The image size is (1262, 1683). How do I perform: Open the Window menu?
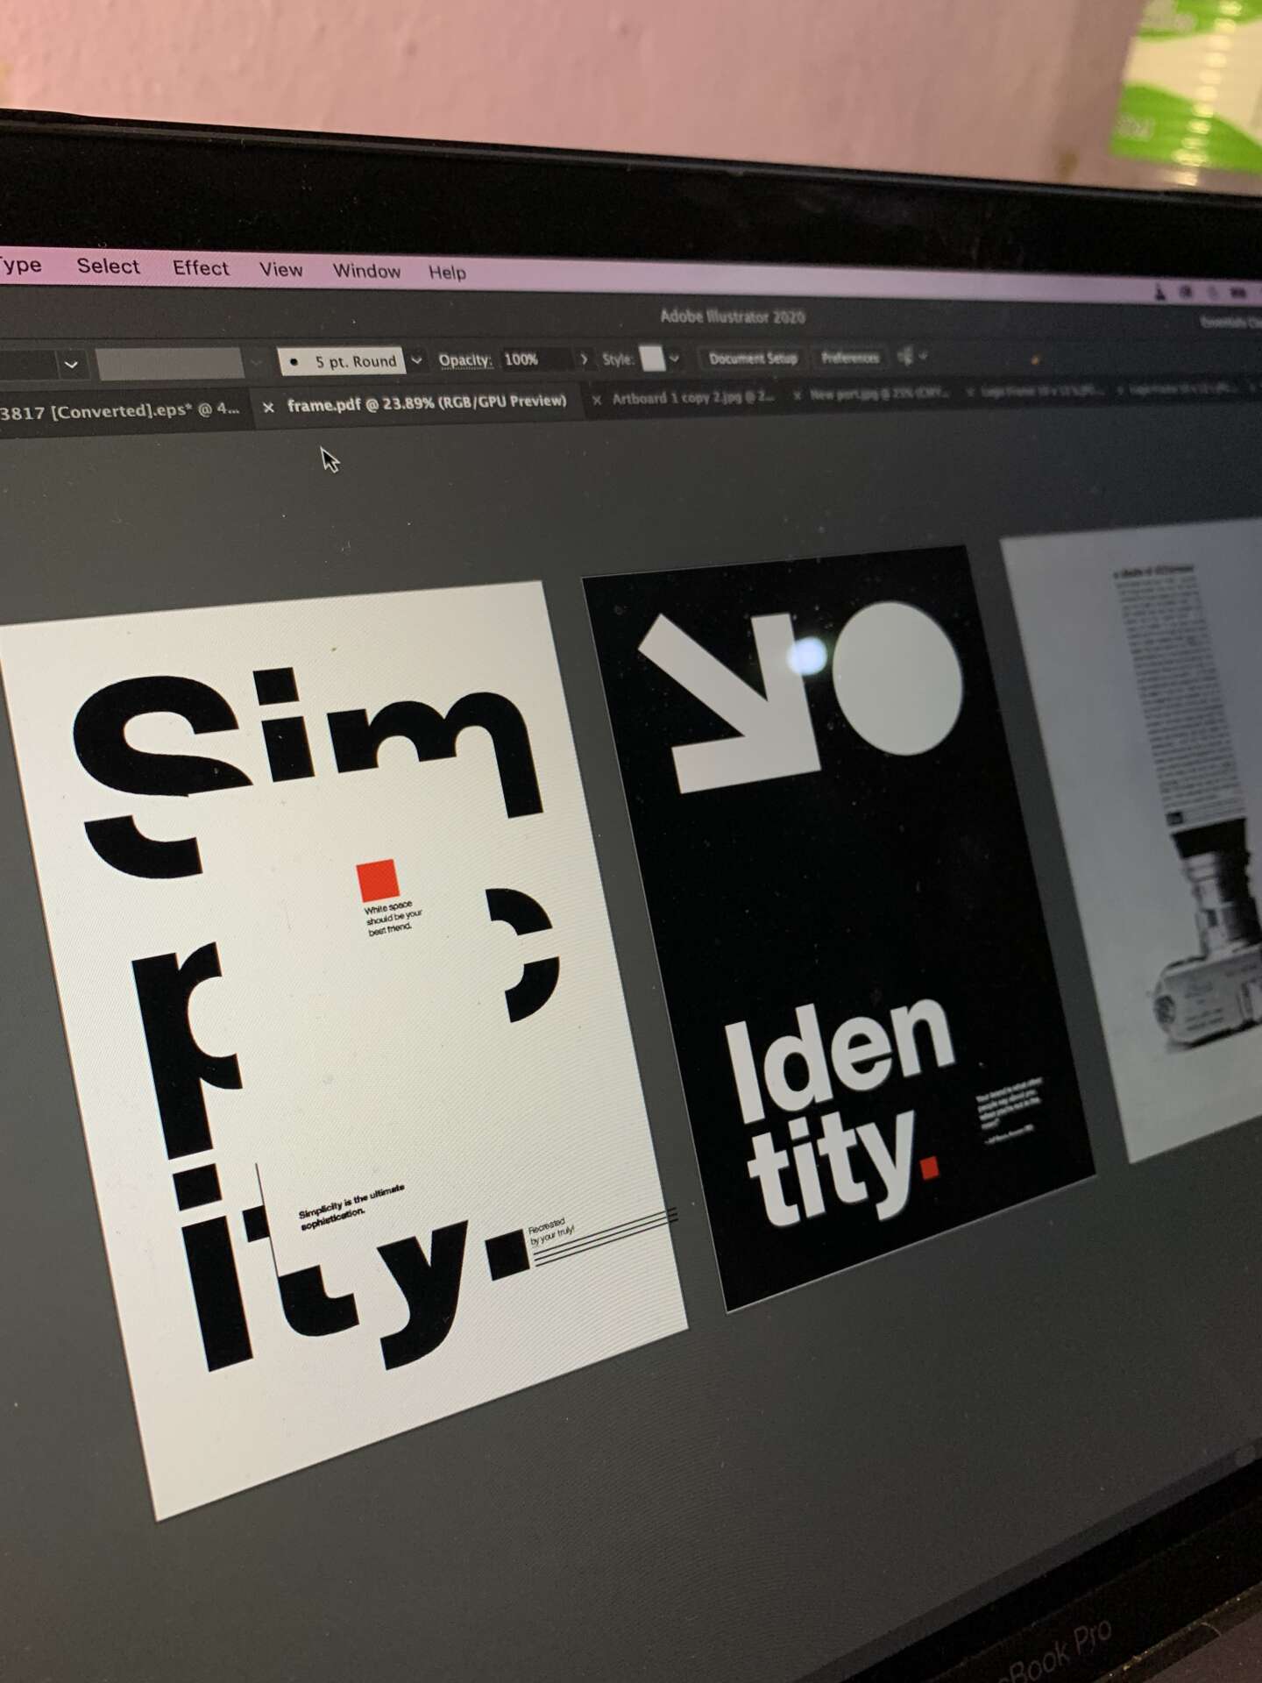[366, 271]
